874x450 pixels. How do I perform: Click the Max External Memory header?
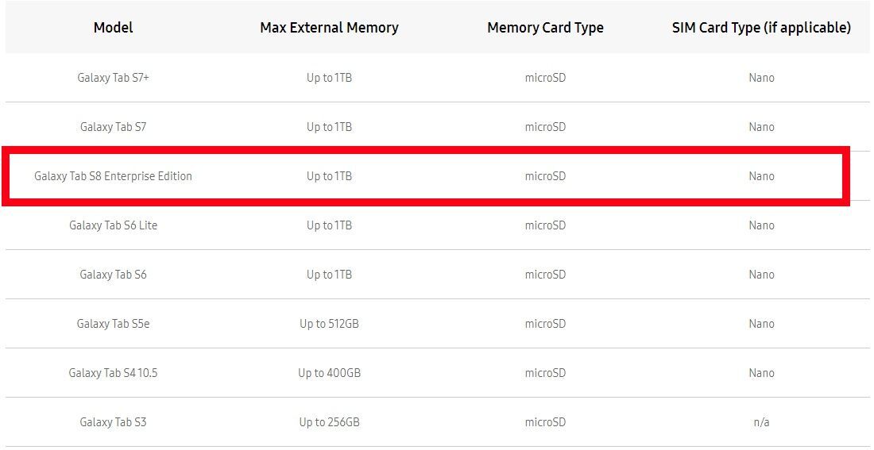tap(329, 28)
